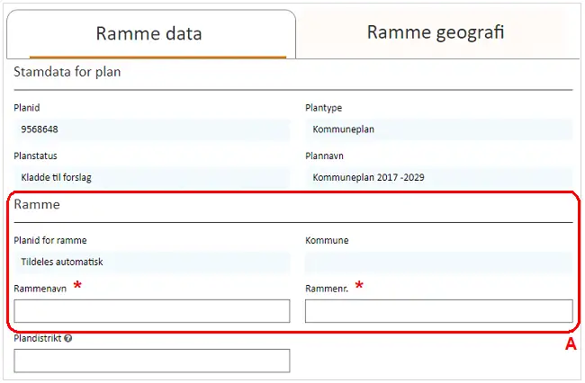585x383 pixels.
Task: Click the Plandistrikt label text
Action: pyautogui.click(x=38, y=339)
